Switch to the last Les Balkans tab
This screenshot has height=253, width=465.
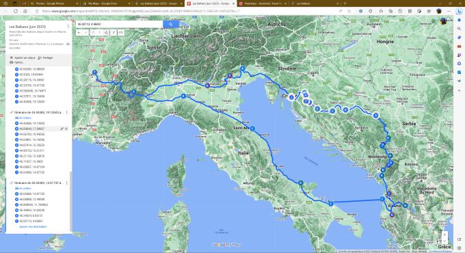[315, 3]
